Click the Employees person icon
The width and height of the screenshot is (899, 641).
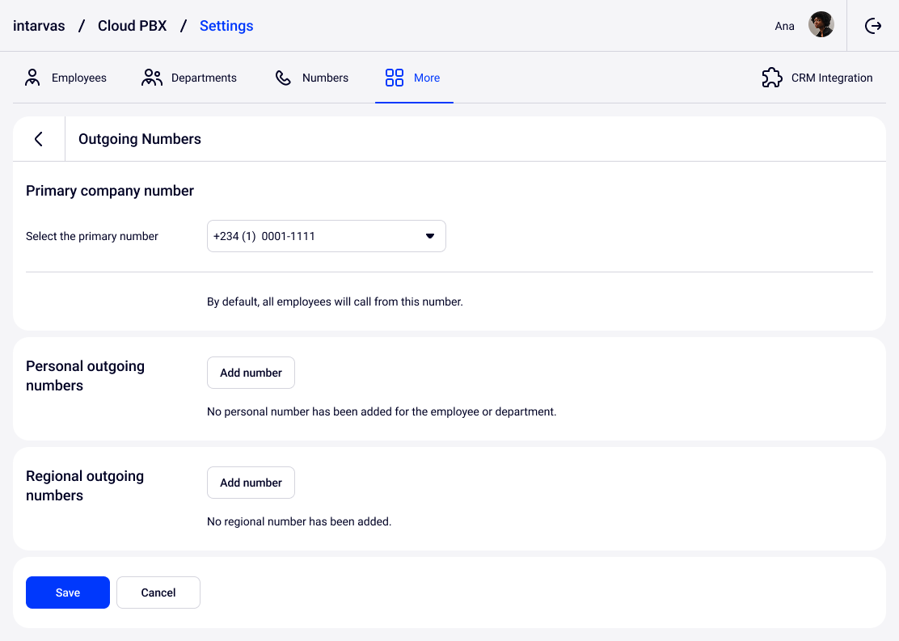pos(32,78)
